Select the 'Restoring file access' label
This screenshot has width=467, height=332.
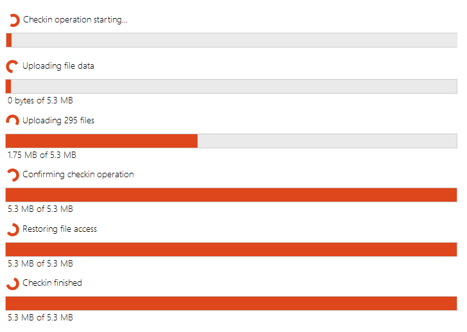pos(60,229)
